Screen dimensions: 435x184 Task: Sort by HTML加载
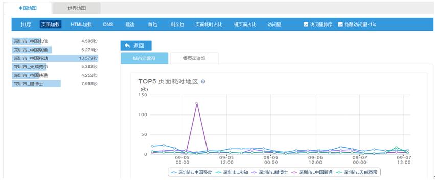coord(81,25)
